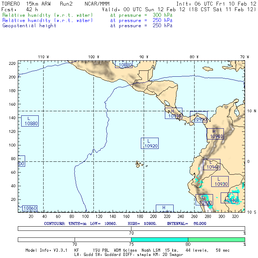Click the 'INTERVAL= 60.000' text

[x=187, y=223]
